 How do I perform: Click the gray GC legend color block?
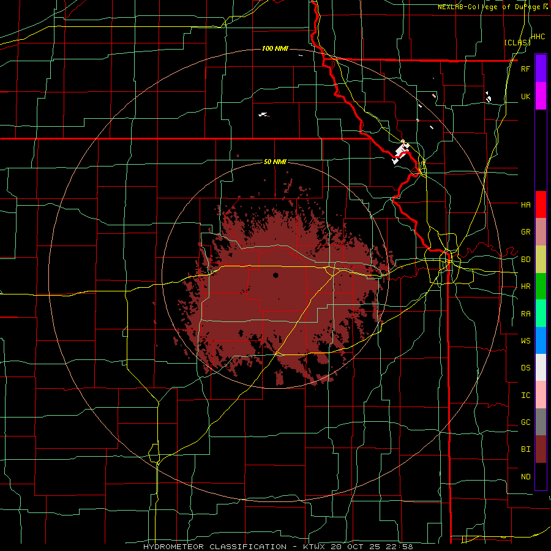(x=541, y=422)
